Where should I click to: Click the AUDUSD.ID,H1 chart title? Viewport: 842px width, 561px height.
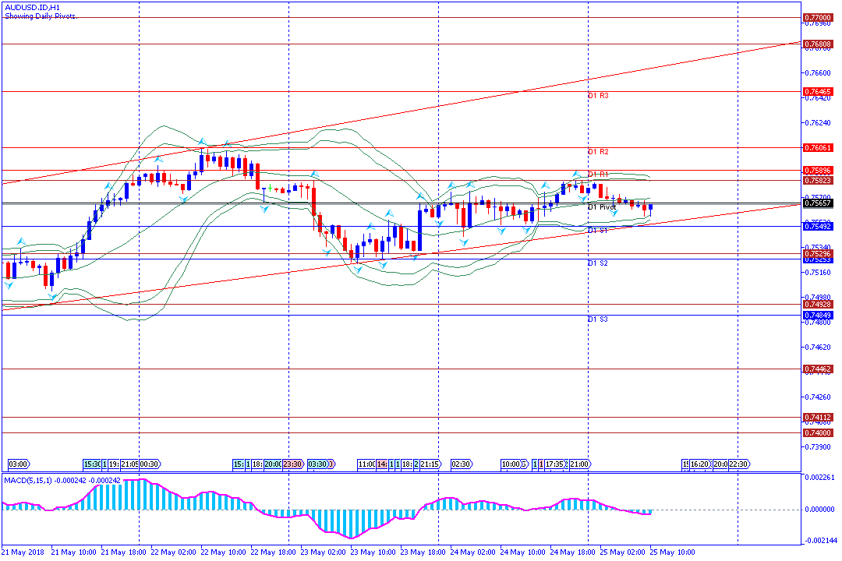tap(32, 7)
